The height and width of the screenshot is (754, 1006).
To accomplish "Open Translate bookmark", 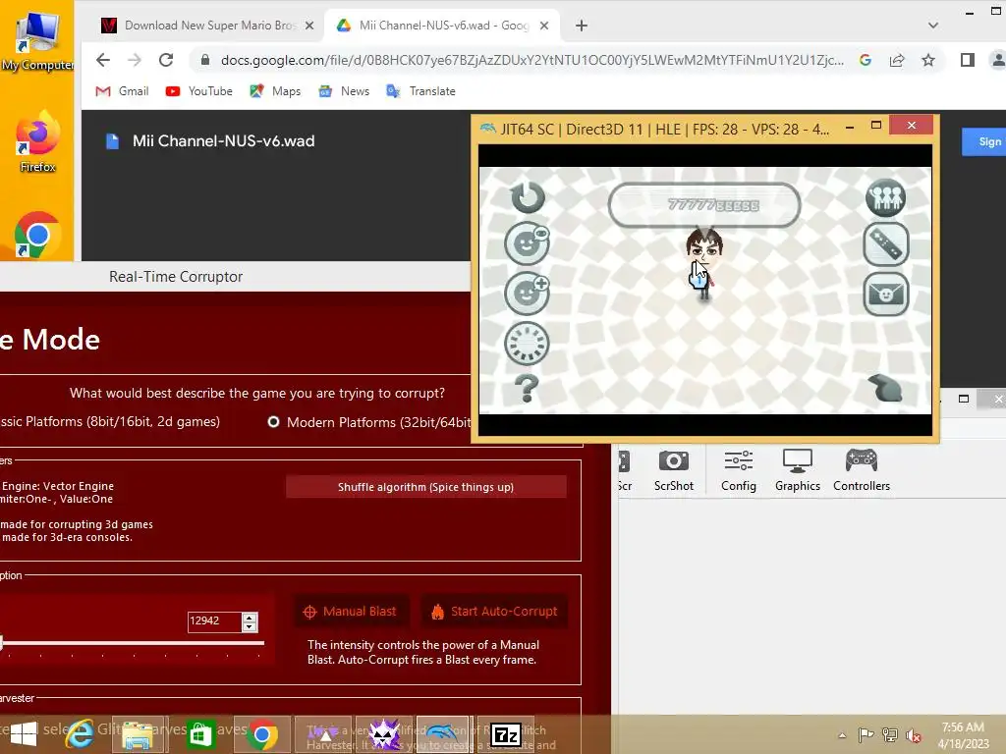I will 420,91.
